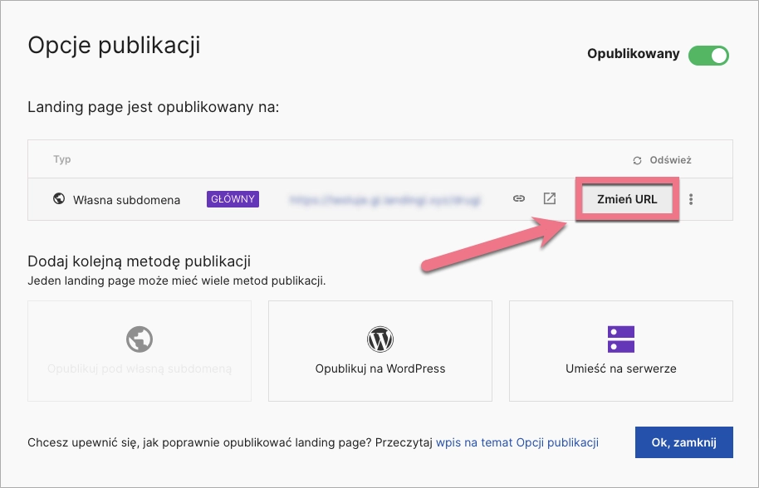
Task: Open the three-dot more options menu
Action: tap(692, 199)
